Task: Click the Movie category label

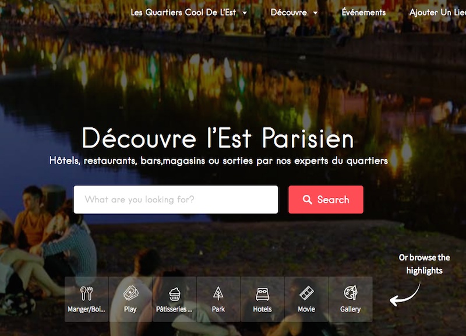Action: coord(306,309)
